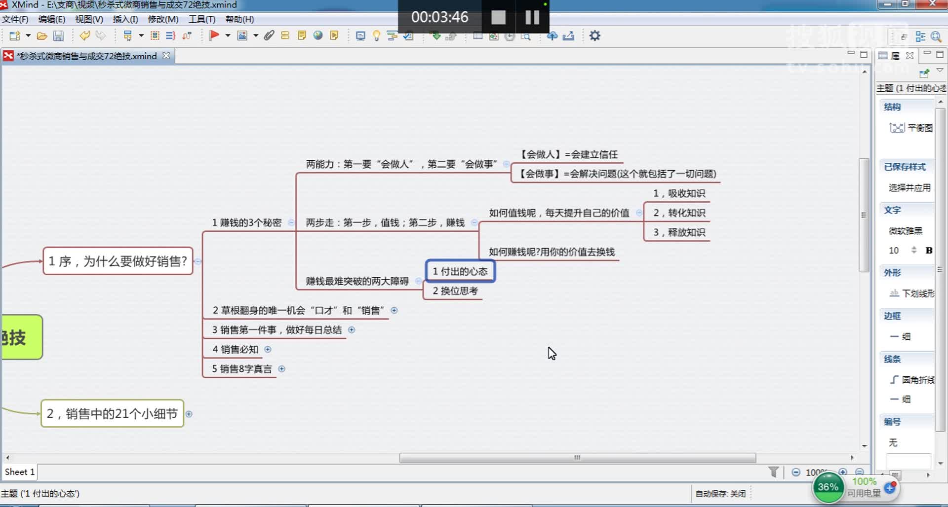Open preferences via gear icon
948x507 pixels.
click(x=595, y=36)
